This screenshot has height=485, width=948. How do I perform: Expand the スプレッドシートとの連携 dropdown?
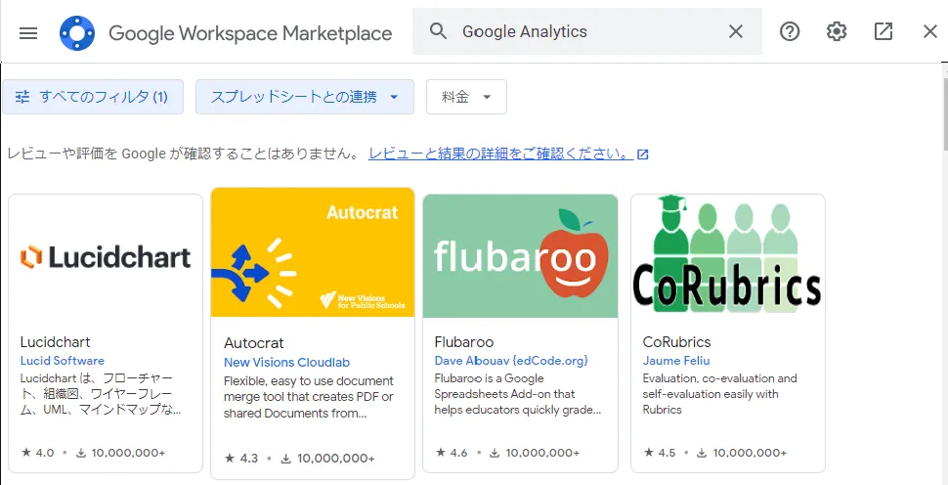tap(305, 97)
